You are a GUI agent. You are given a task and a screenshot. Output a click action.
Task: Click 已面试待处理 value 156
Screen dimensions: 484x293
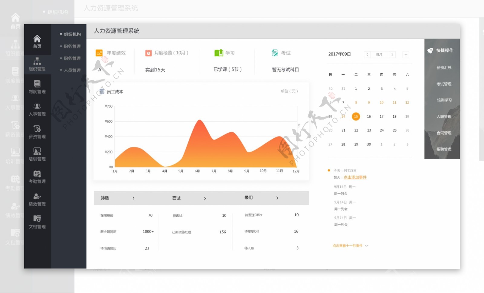(223, 232)
